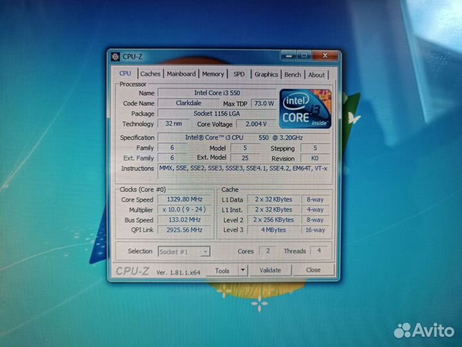Close CPU-Z with the red X
The image size is (462, 347).
[325, 55]
